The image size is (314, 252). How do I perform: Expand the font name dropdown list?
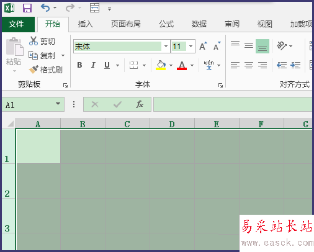click(166, 47)
